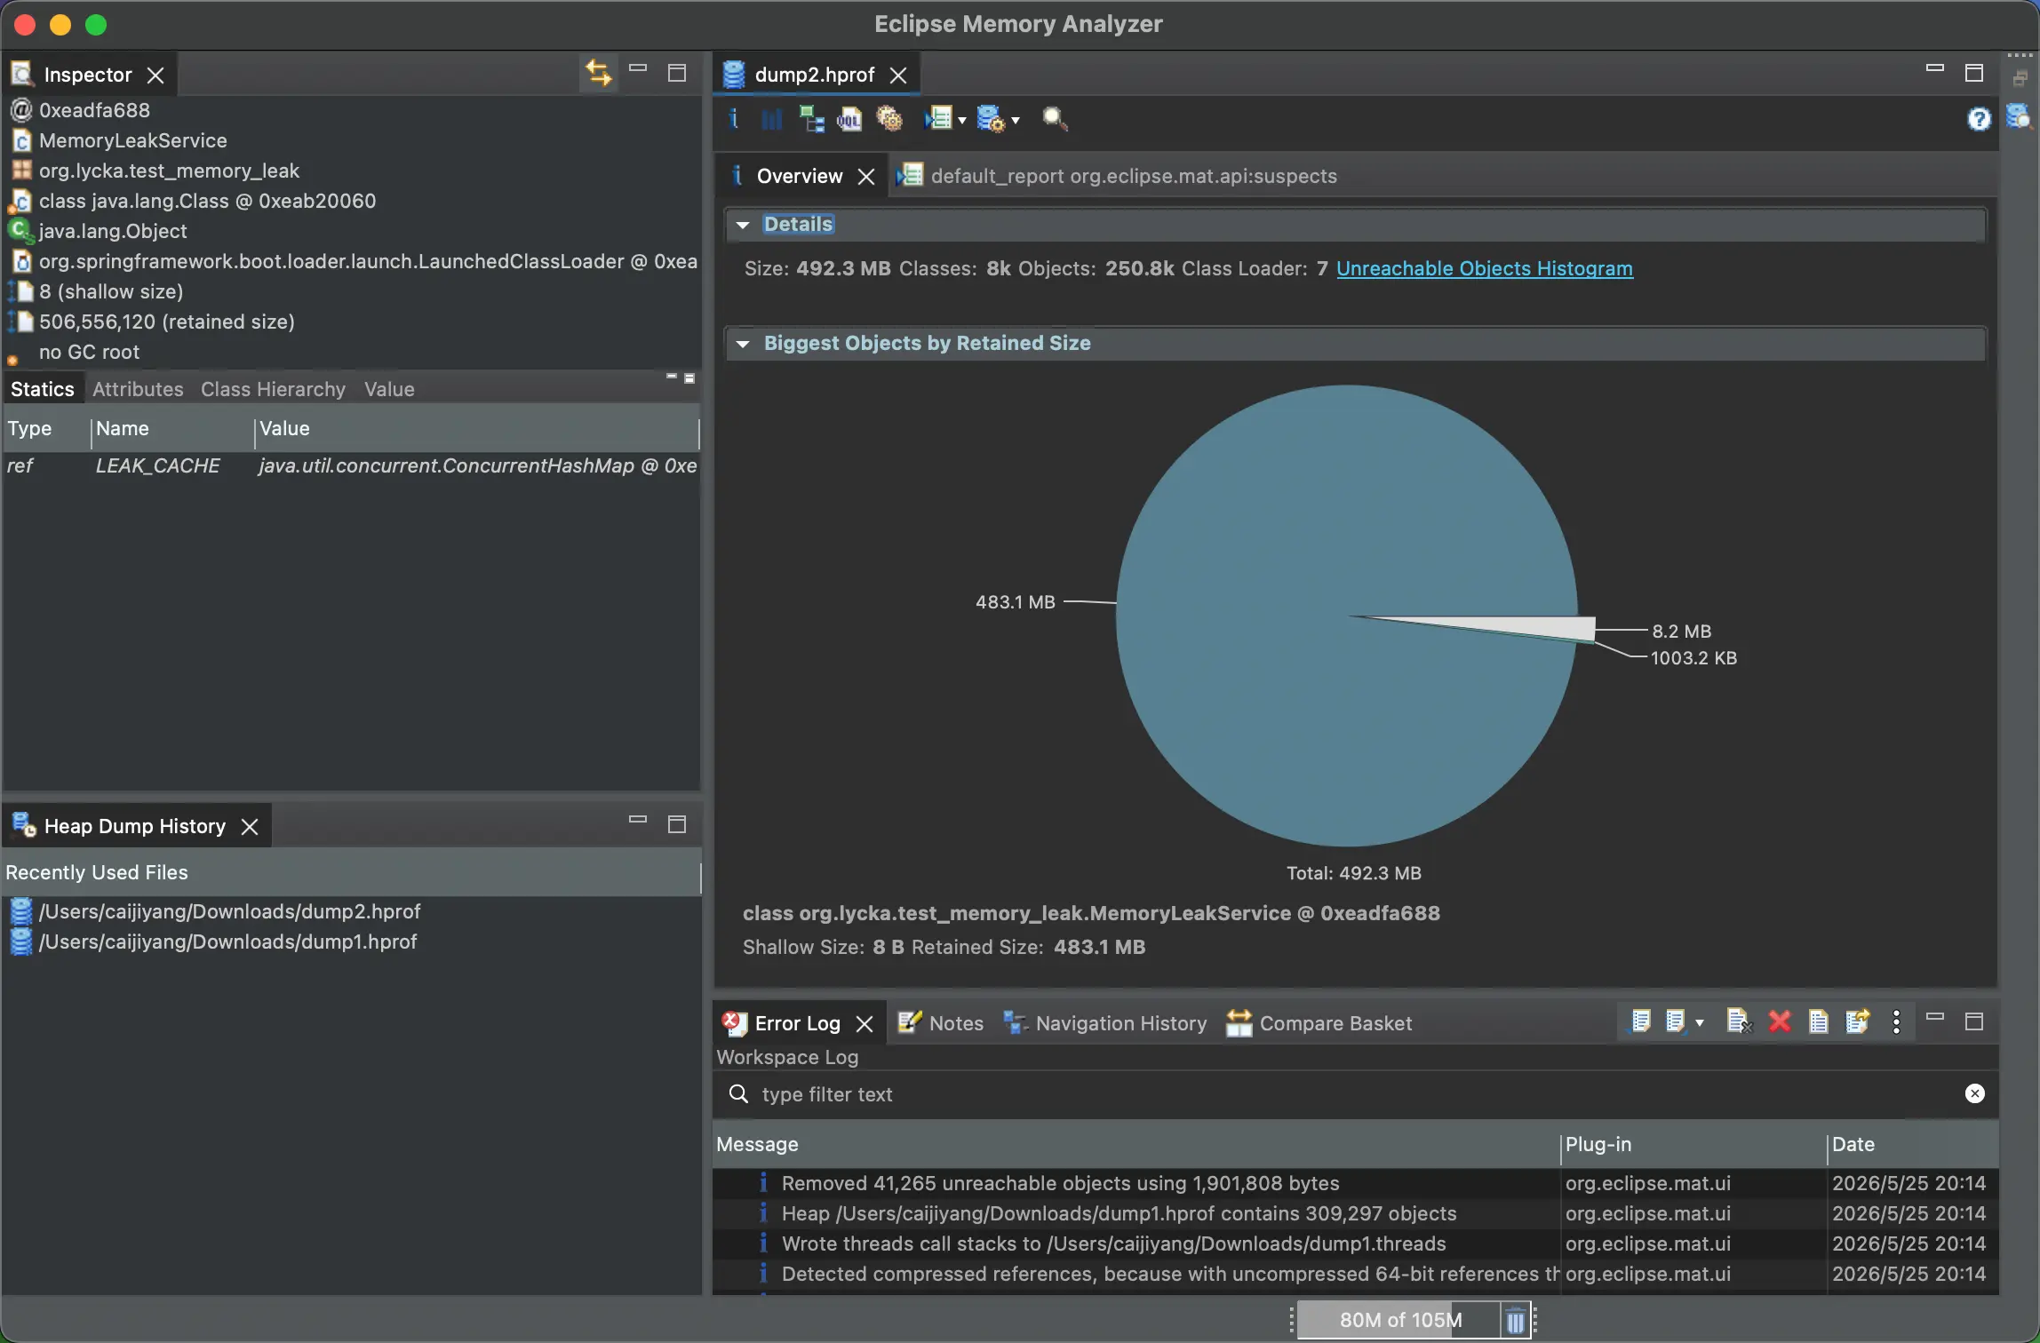
Task: Open the Dominator Tree toolbar icon
Action: (x=811, y=118)
